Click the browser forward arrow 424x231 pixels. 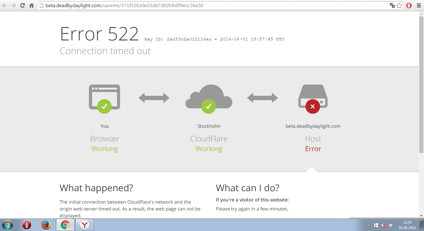pyautogui.click(x=13, y=5)
